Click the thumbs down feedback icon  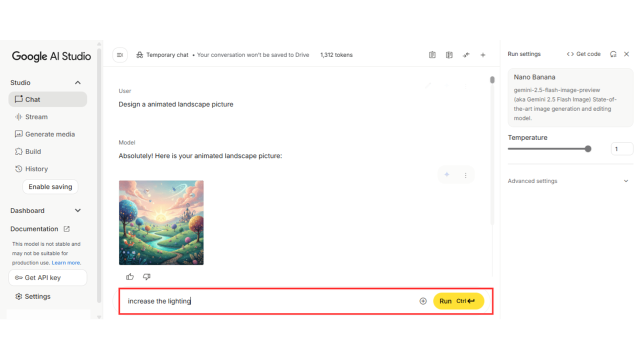point(146,276)
